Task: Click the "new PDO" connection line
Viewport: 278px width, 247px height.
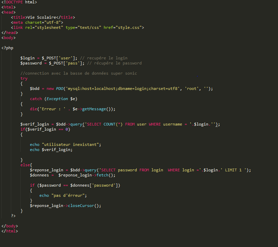Action: 121,89
